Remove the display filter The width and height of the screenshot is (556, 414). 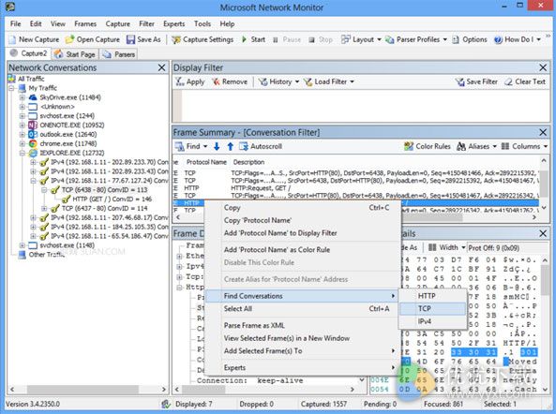pos(230,81)
